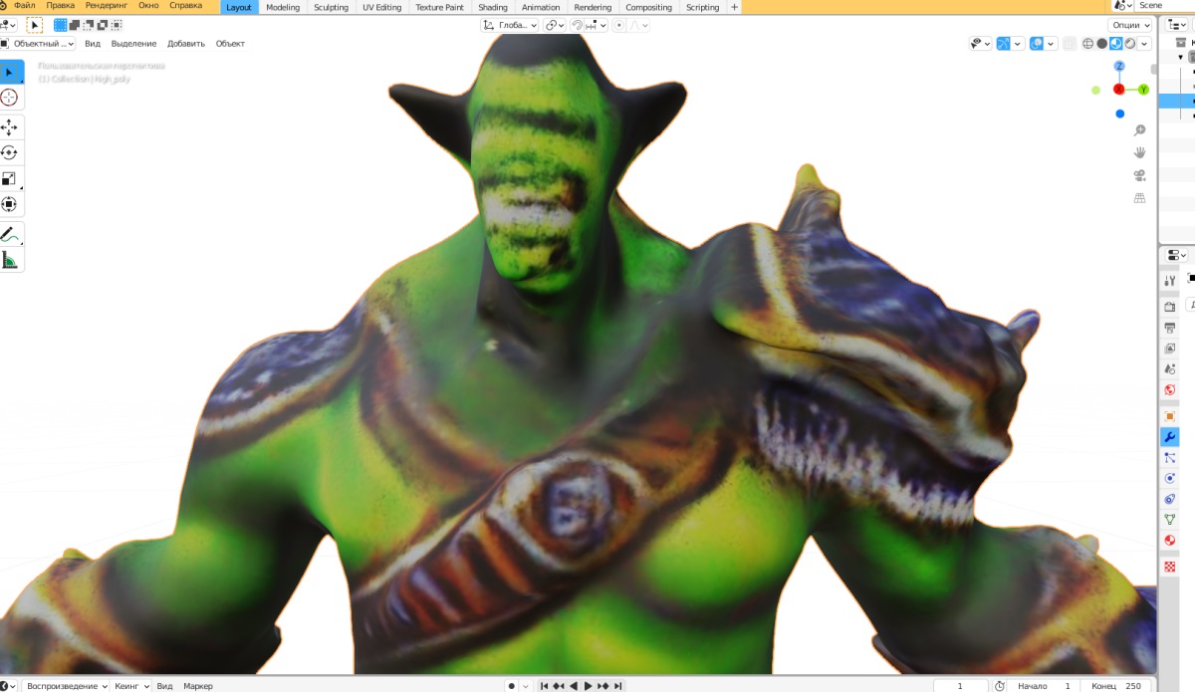Click the green Y axis on navigation gizmo

click(x=1143, y=90)
